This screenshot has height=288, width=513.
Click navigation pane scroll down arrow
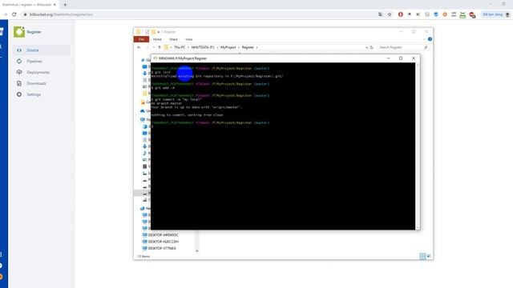click(197, 250)
